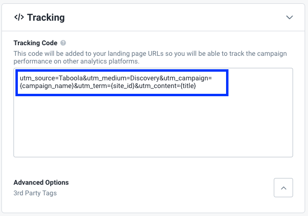Place cursor on the {campaign_name} macro

pyautogui.click(x=47, y=86)
